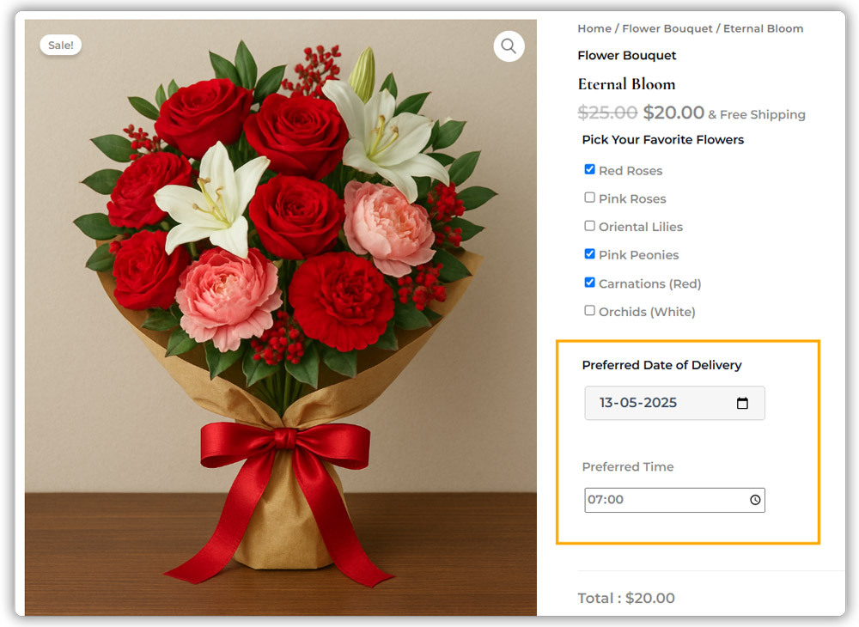Navigate to Home via breadcrumb

[x=594, y=28]
